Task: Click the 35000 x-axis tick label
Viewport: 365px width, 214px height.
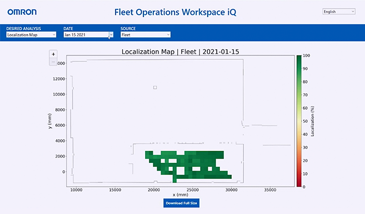Action: 270,190
